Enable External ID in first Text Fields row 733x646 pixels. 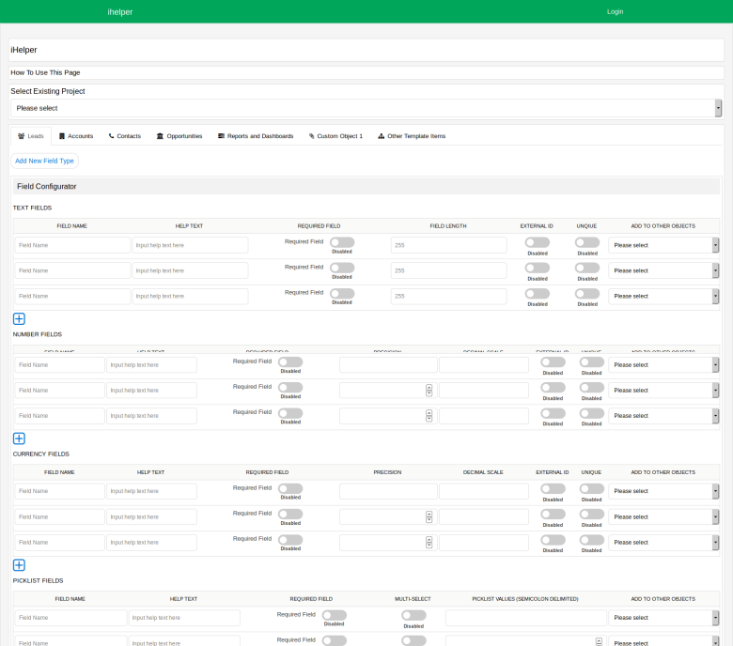(538, 242)
